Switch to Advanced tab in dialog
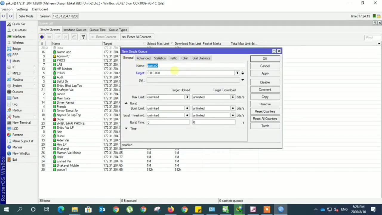The image size is (382, 215). [x=144, y=58]
